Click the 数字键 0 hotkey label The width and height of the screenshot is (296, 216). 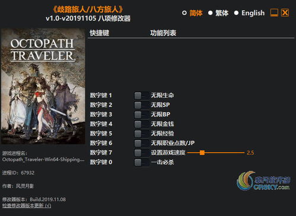click(101, 162)
